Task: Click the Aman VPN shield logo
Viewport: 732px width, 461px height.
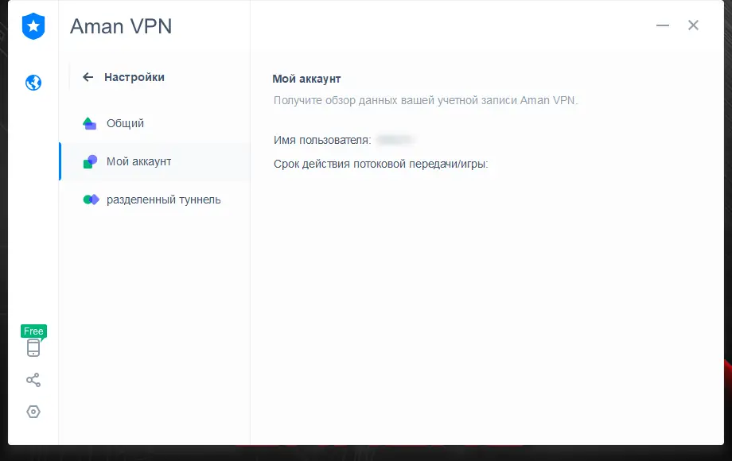Action: click(x=33, y=25)
